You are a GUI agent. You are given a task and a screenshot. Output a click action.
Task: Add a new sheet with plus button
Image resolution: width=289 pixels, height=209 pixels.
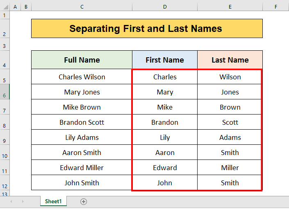(84, 201)
